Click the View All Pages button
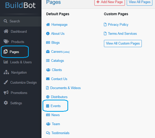 point(139,2)
